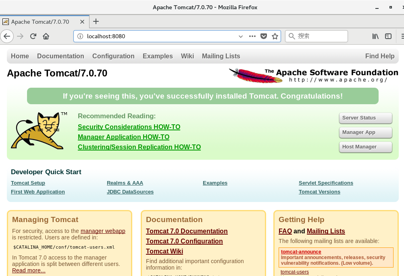This screenshot has height=276, width=404.
Task: Open Mailing Lists link in Getting Help
Action: tap(326, 231)
